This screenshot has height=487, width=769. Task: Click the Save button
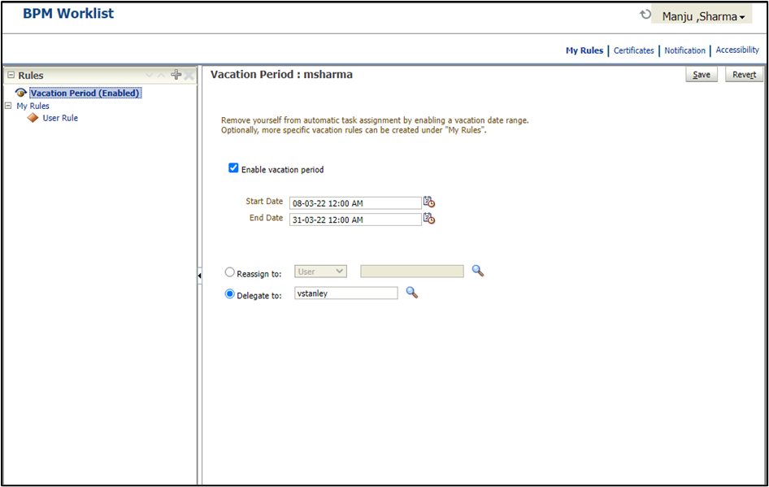pyautogui.click(x=702, y=75)
